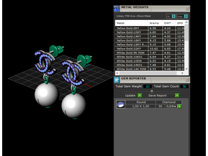Click the 1,50 X 1,50 size cell
Viewport: 208px width, 156px height.
[141, 106]
